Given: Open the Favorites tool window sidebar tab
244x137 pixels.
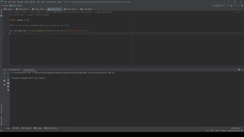Looking at the screenshot, I should [x=2, y=120].
